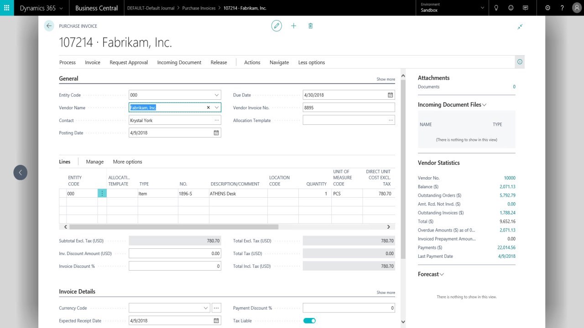584x328 pixels.
Task: Turn off the Tax Liable switch
Action: 309,321
